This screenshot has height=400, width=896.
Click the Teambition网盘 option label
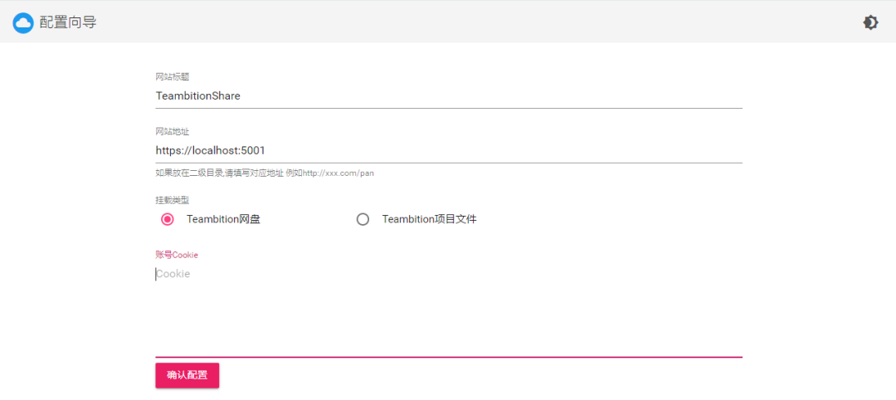pyautogui.click(x=223, y=219)
